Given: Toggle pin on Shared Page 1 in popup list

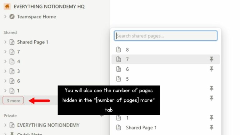Looking at the screenshot, I should coord(212,127).
